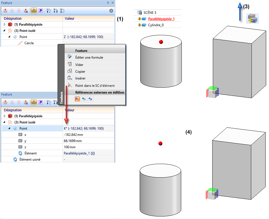This screenshot has height=219, width=269.
Task: Click collapse-all tree icon in lower Feature toolbar
Action: [x=49, y=102]
